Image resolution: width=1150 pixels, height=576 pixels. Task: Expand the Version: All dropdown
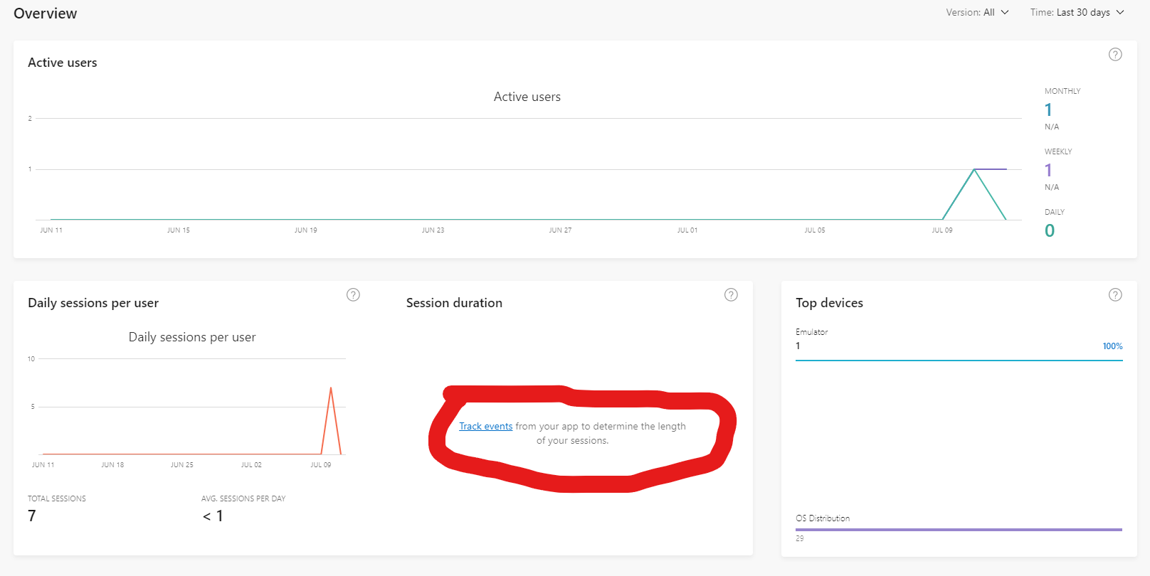(977, 12)
